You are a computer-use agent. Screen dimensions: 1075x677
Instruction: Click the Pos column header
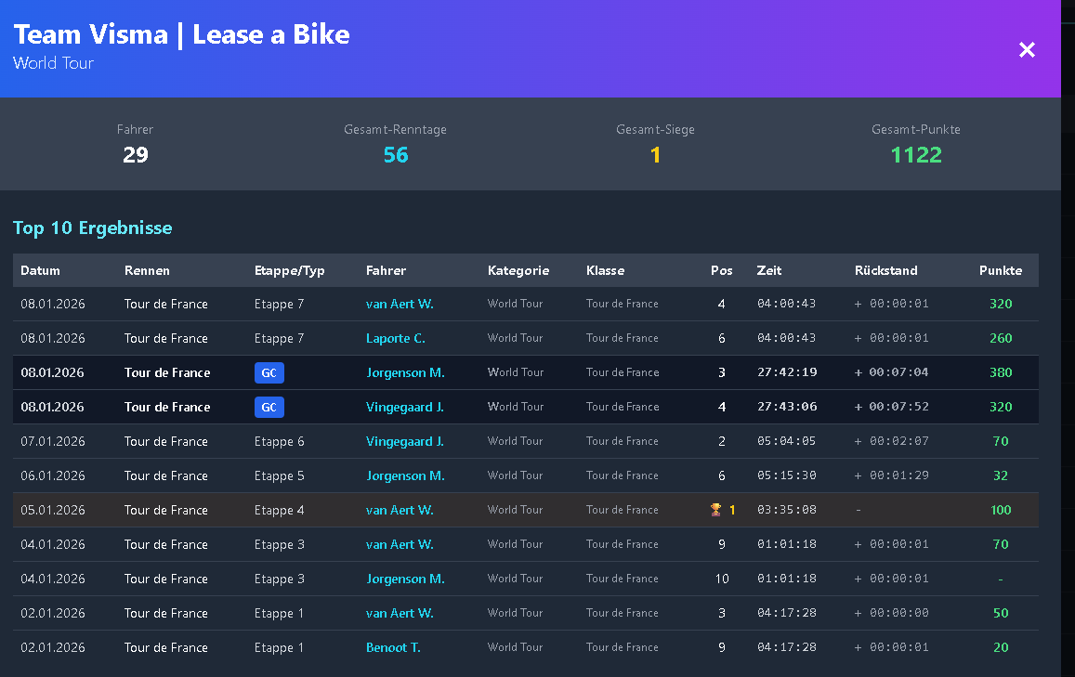(721, 270)
